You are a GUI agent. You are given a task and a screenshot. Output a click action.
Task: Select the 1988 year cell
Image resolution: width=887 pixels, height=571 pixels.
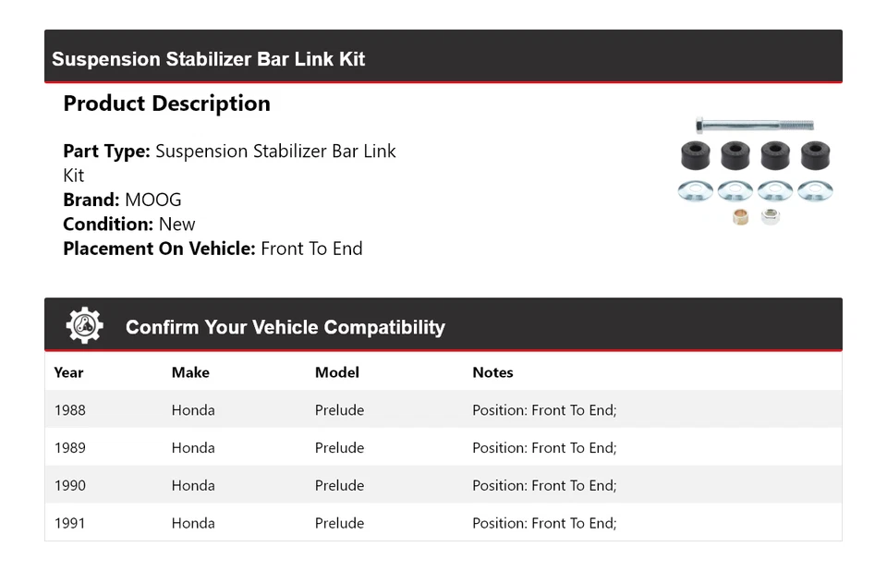click(70, 410)
